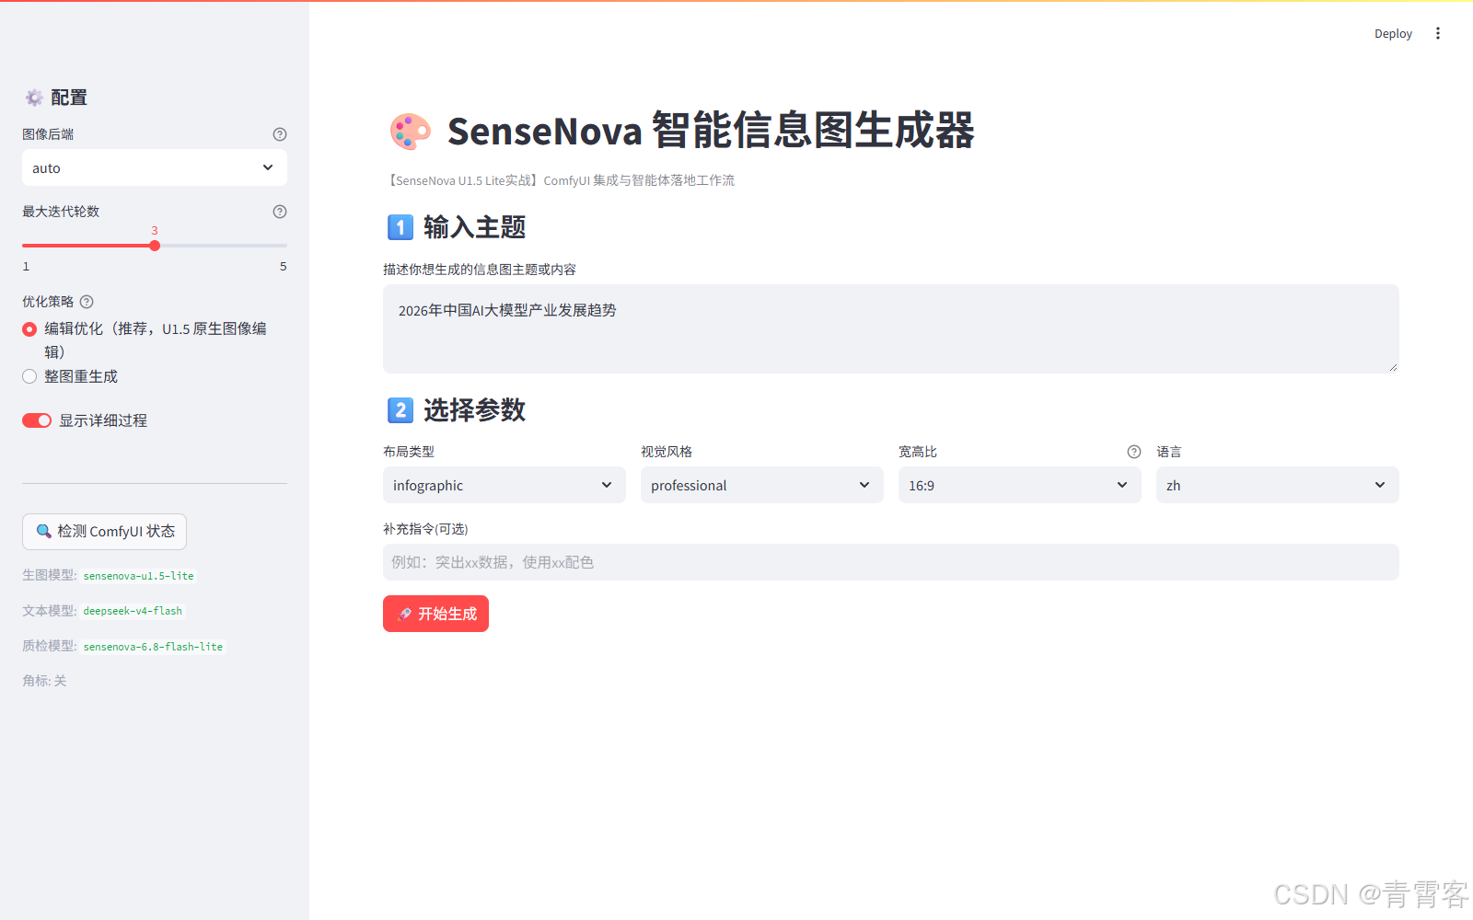Click the number 1 badge icon

(x=400, y=227)
